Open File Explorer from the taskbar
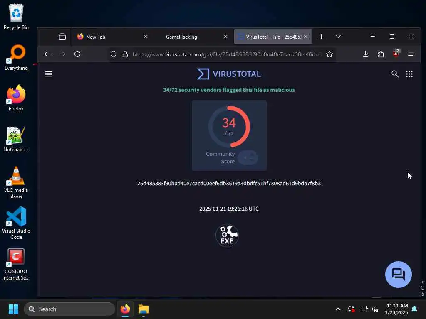Image resolution: width=426 pixels, height=319 pixels. pos(144,309)
